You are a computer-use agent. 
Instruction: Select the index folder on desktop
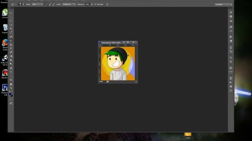pyautogui.click(x=188, y=136)
